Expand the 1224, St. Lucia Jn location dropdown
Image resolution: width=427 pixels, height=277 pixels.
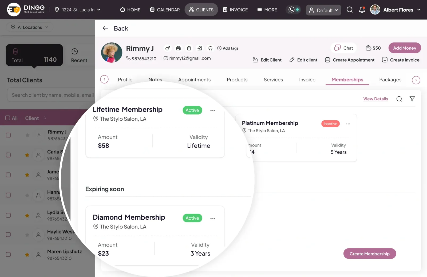click(x=77, y=10)
